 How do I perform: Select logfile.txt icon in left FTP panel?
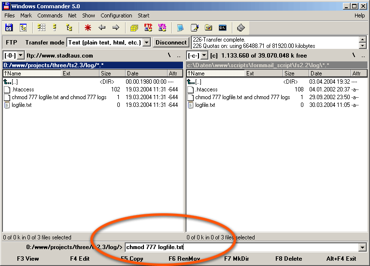coord(7,105)
